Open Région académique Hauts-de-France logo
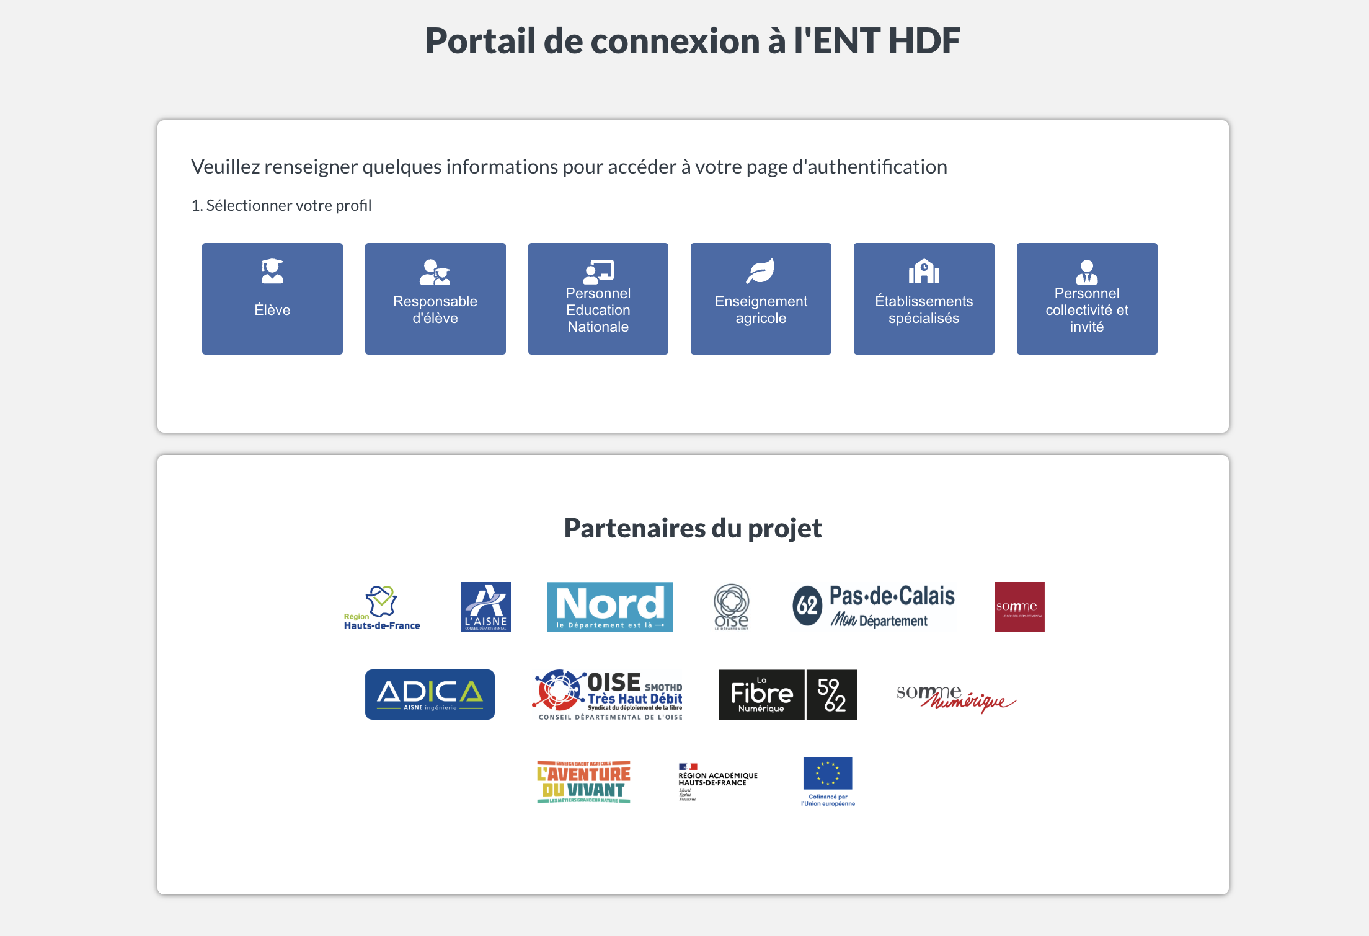The width and height of the screenshot is (1369, 936). [x=718, y=782]
